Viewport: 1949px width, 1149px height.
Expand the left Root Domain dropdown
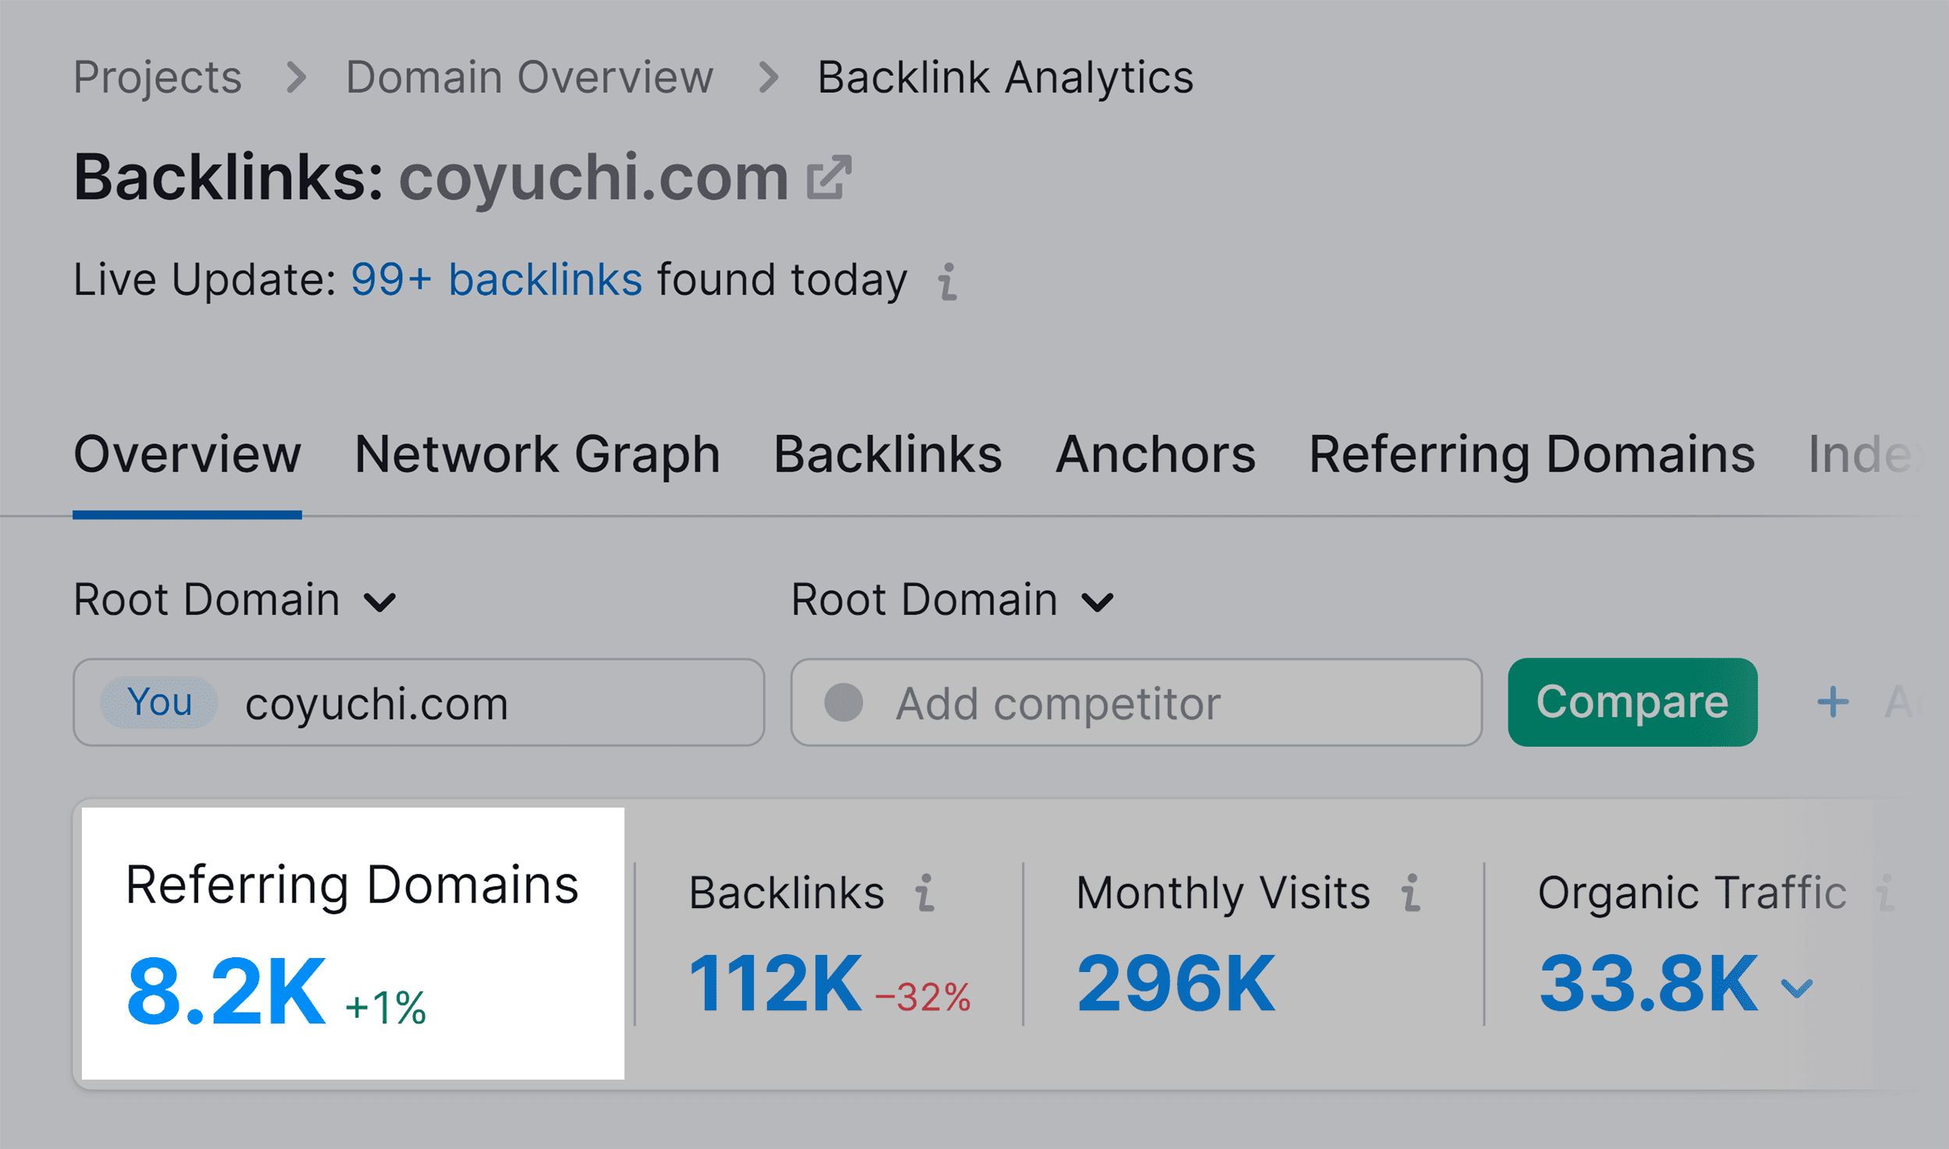pyautogui.click(x=380, y=600)
